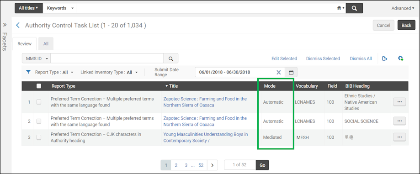Toggle the select-all header checkbox

(x=39, y=86)
